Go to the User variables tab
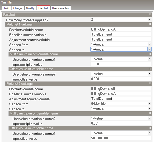The height and width of the screenshot is (142, 154). coord(60,8)
